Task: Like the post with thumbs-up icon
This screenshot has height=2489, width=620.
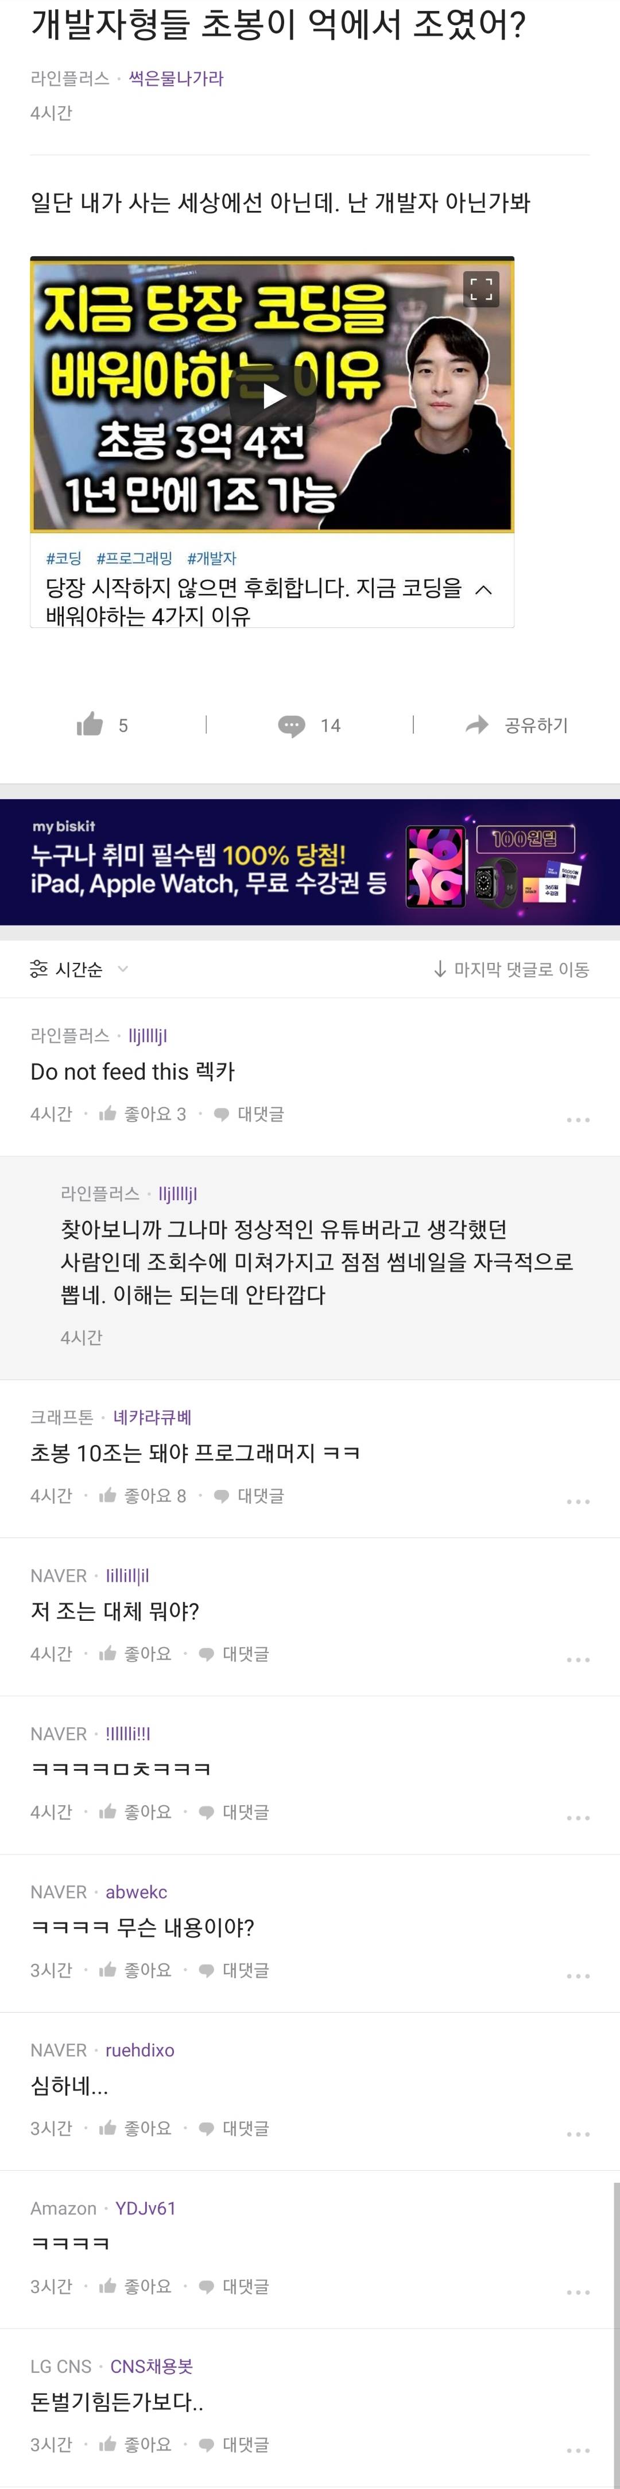Action: pyautogui.click(x=91, y=725)
